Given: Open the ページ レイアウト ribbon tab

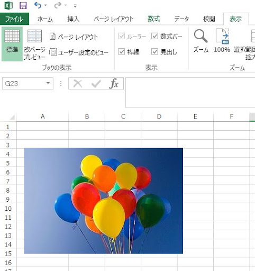Looking at the screenshot, I should coord(114,19).
